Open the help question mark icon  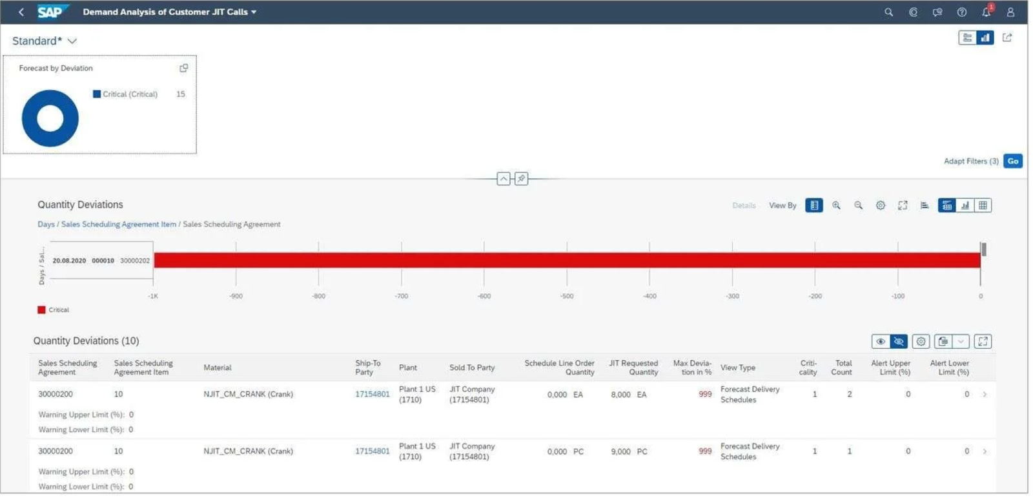click(961, 12)
